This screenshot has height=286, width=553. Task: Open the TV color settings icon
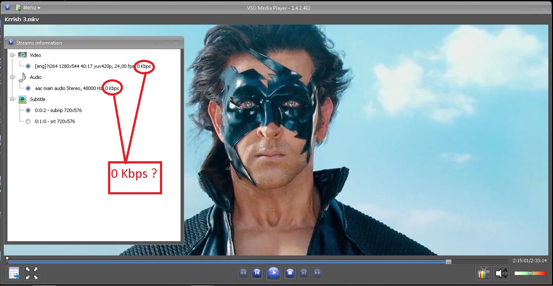point(483,273)
